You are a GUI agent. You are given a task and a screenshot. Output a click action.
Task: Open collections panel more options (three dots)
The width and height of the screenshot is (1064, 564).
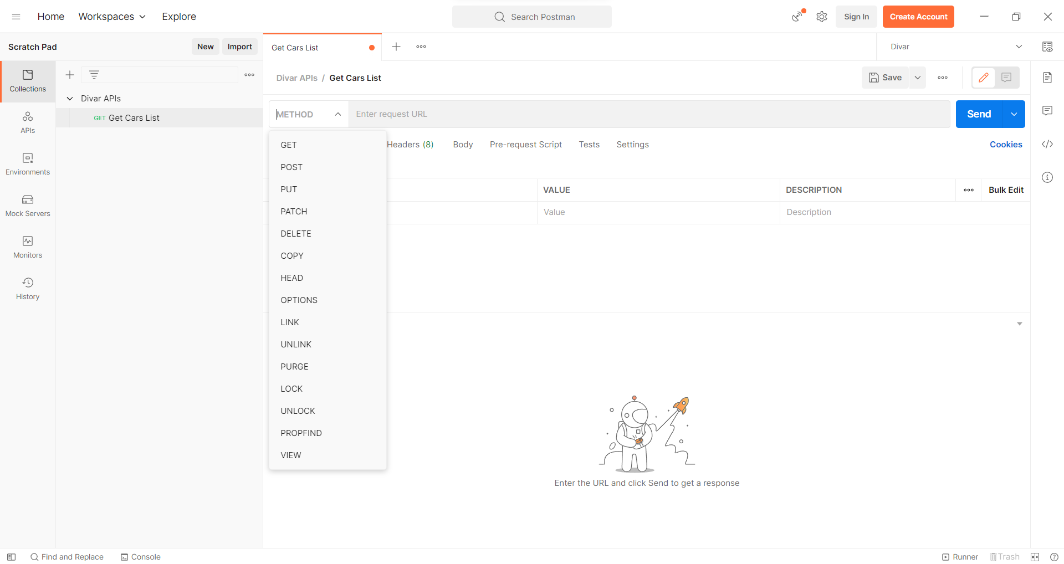(x=249, y=75)
